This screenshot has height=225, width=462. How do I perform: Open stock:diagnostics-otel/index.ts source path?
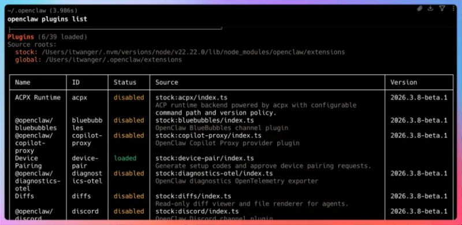[214, 174]
